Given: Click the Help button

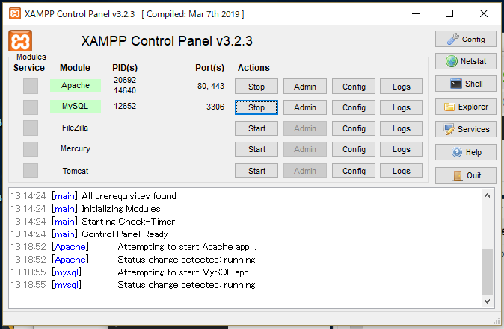Looking at the screenshot, I should 465,152.
